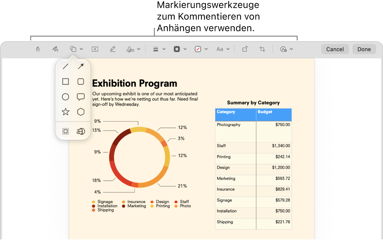Select the Marketing table cell
The height and width of the screenshot is (240, 383).
click(x=236, y=180)
